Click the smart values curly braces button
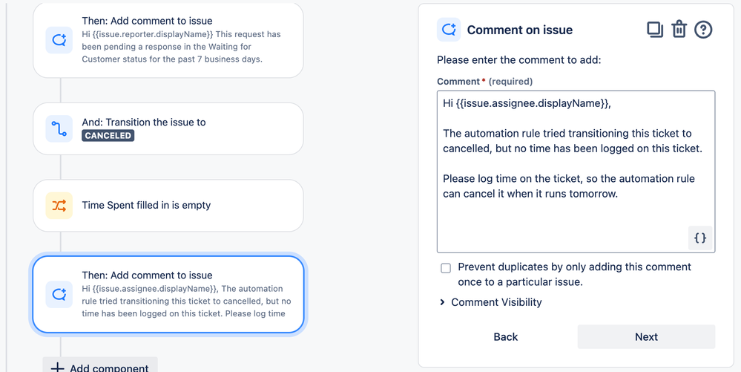Screen dimensions: 741x372 (x=699, y=238)
